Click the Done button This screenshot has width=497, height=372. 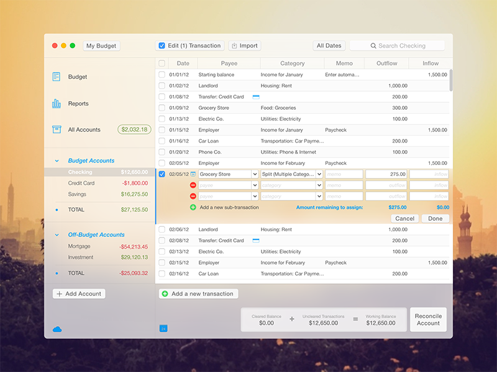[x=435, y=218]
